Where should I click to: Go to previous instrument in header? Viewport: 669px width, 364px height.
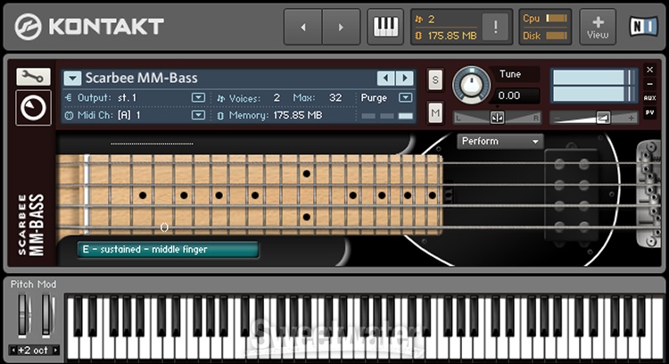coord(303,27)
